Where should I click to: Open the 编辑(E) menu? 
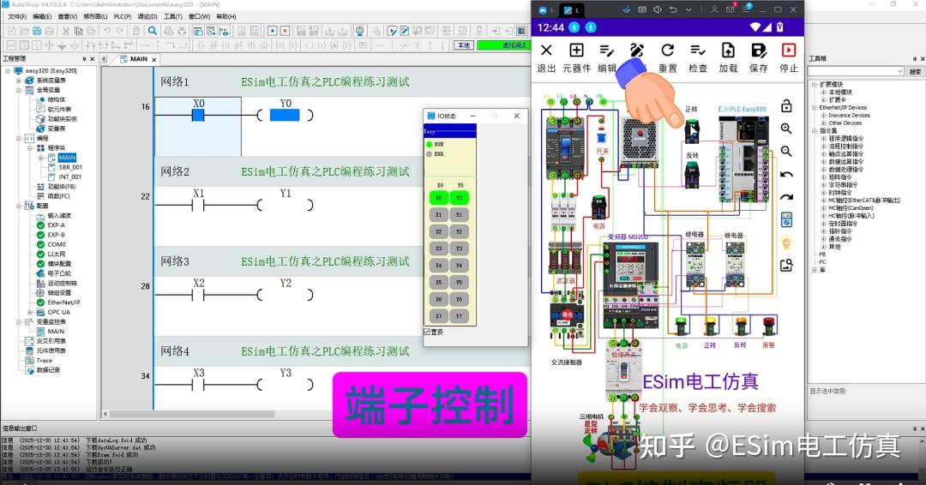(42, 16)
